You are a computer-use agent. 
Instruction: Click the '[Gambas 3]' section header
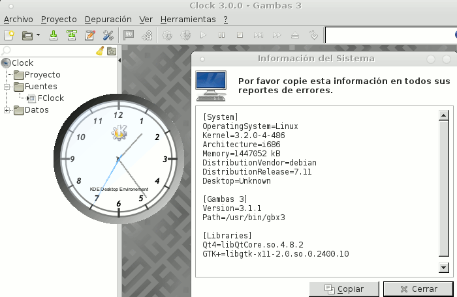[x=225, y=199]
